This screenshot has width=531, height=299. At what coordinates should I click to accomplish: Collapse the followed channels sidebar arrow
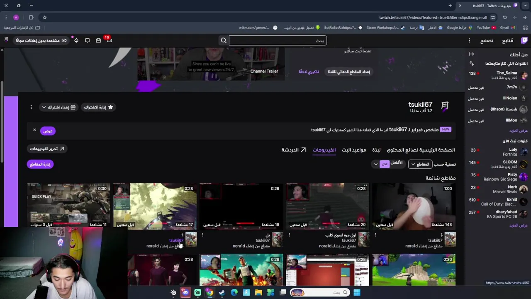click(471, 54)
